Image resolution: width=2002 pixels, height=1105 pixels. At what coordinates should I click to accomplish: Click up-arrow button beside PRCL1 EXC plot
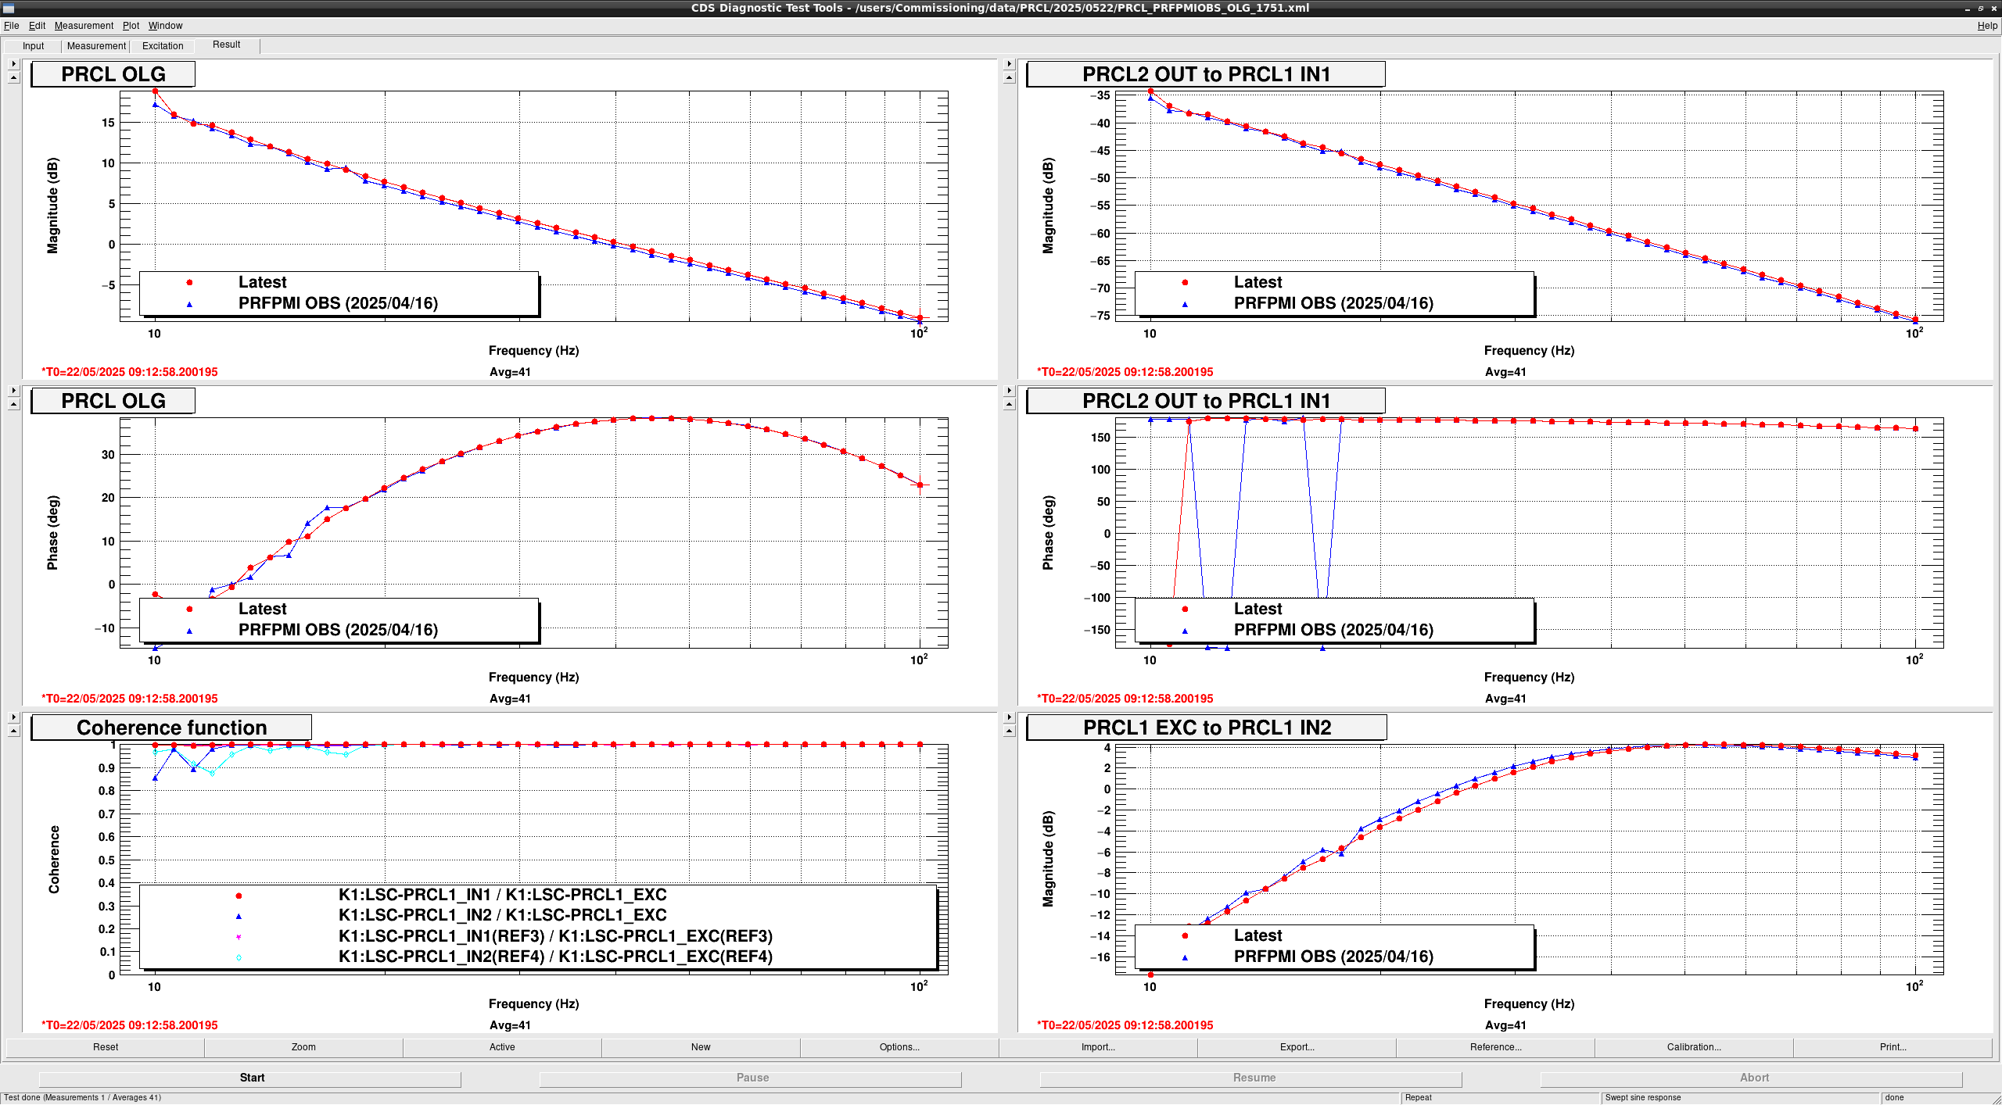[x=1009, y=731]
